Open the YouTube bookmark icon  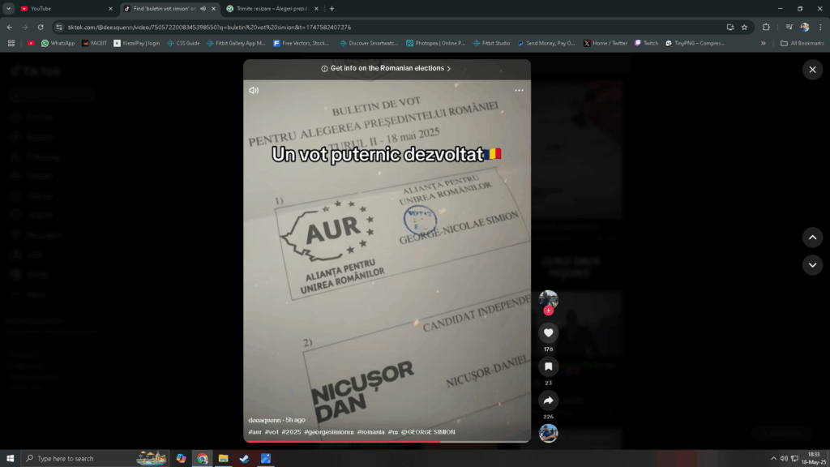pyautogui.click(x=31, y=44)
